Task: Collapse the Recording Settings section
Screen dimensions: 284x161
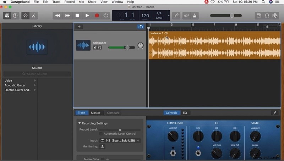Action: pyautogui.click(x=80, y=123)
